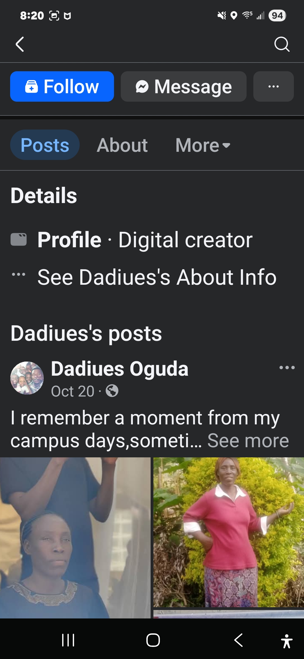Open the search magnifier icon
This screenshot has height=659, width=304.
(x=282, y=44)
